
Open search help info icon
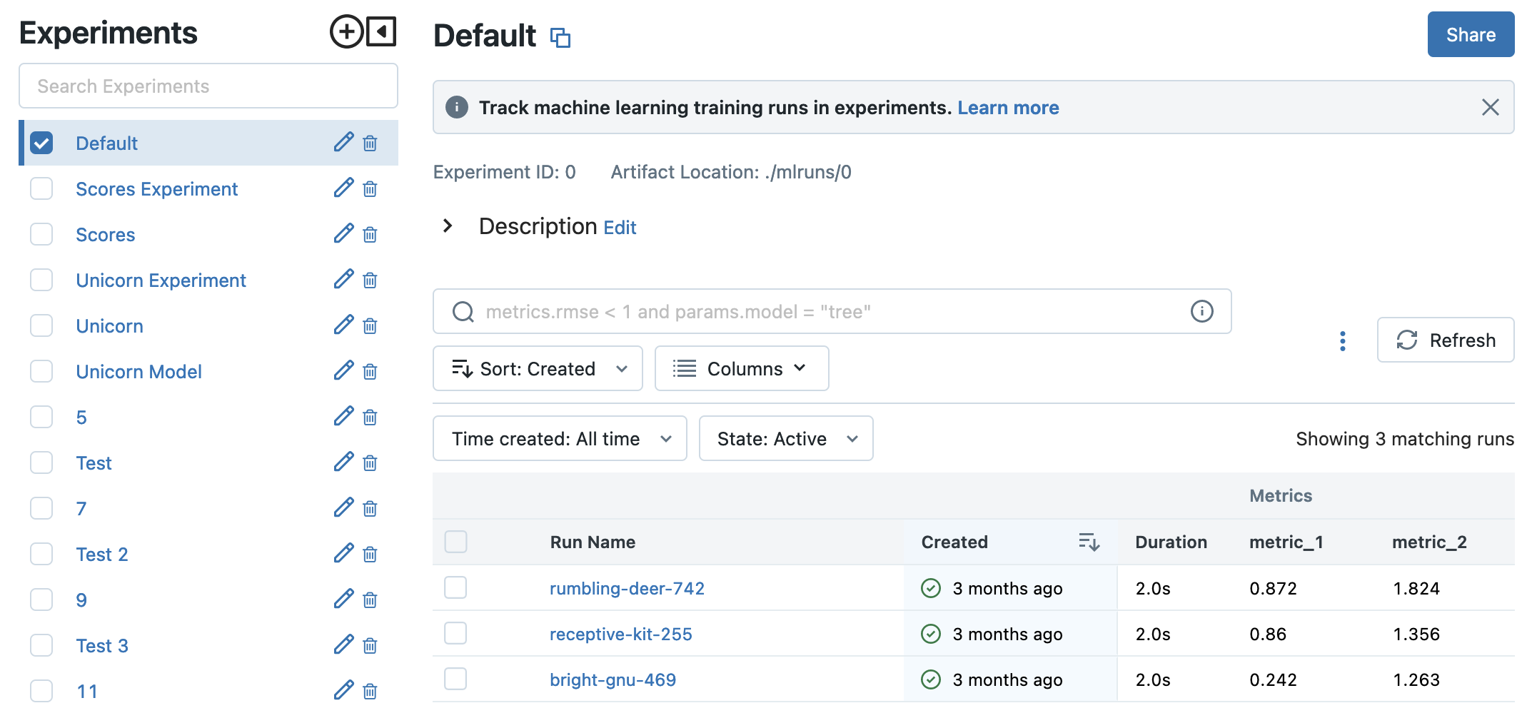[x=1201, y=311]
